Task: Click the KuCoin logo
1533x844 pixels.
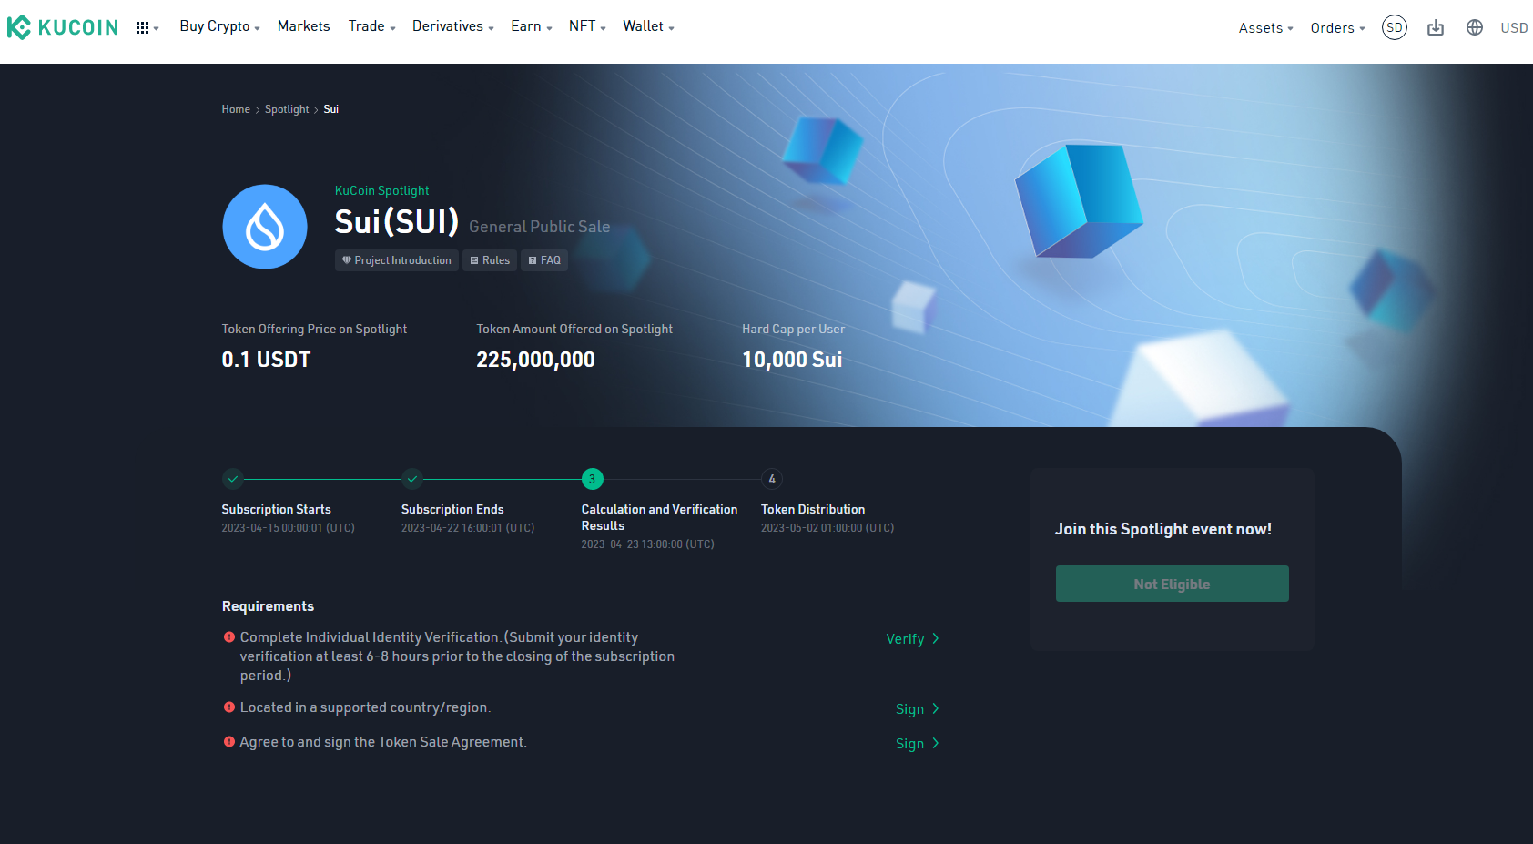Action: [63, 27]
